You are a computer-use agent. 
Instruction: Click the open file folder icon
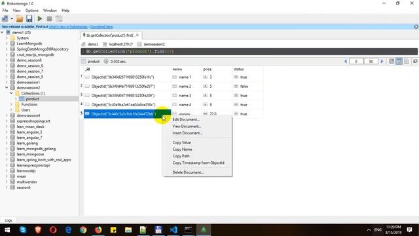pos(20,19)
